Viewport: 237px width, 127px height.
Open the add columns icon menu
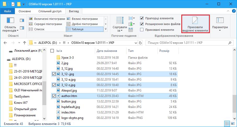point(131,24)
